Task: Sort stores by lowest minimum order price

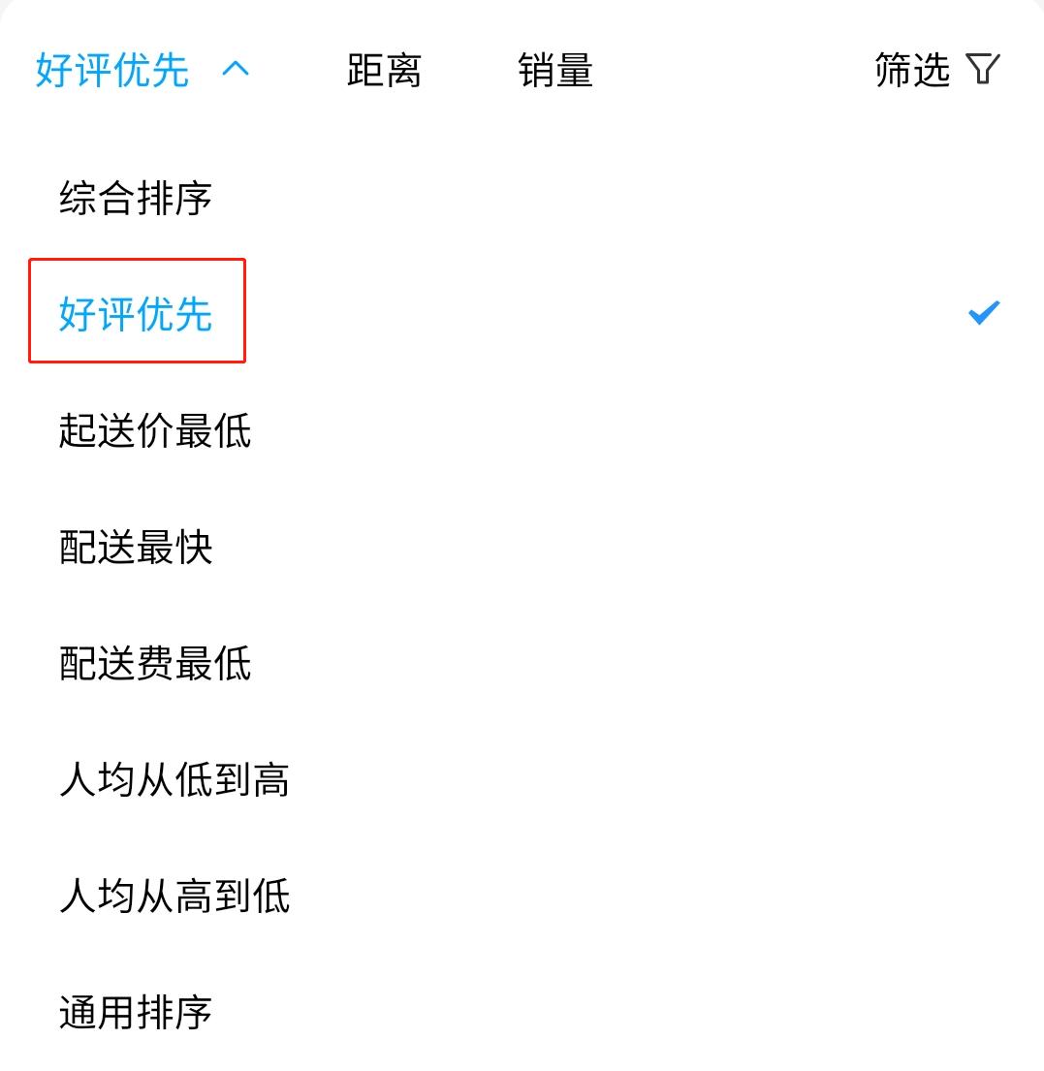Action: click(x=155, y=430)
